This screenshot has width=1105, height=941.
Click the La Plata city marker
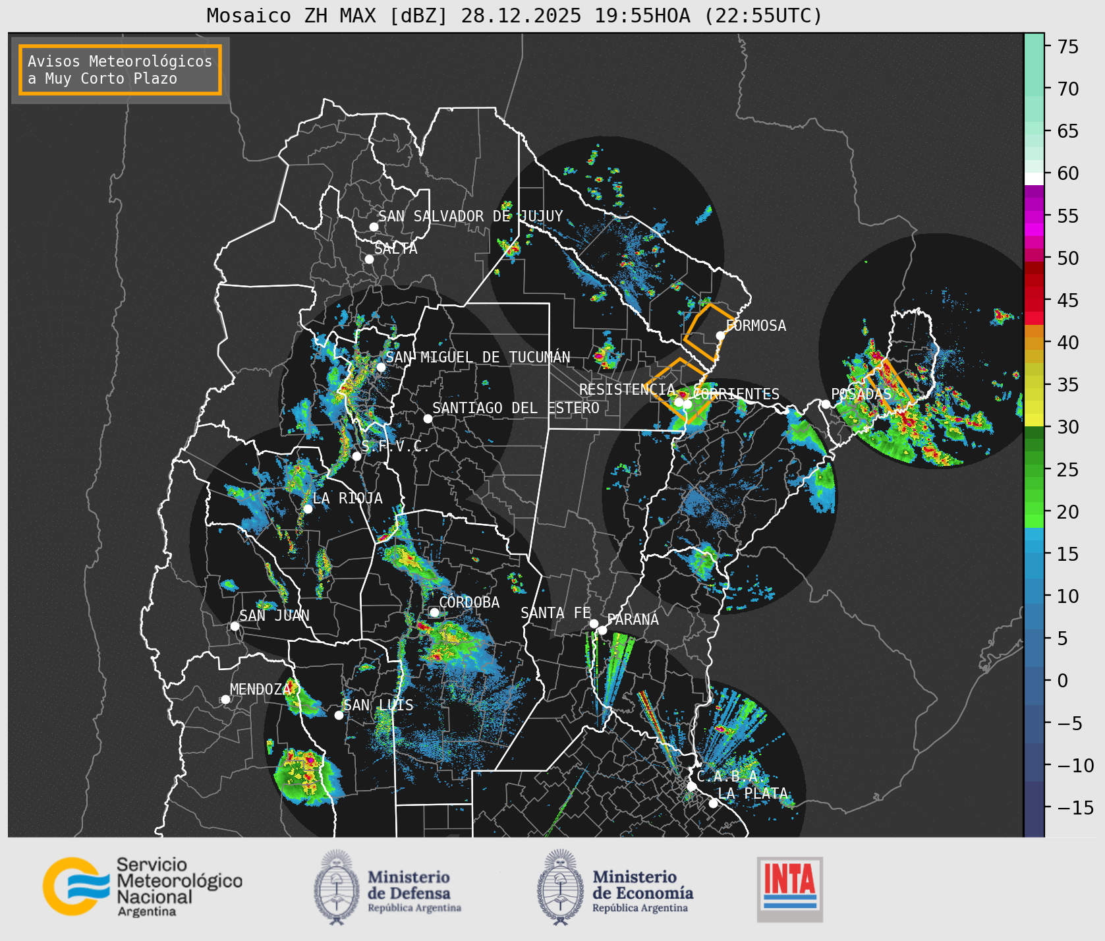tap(713, 803)
